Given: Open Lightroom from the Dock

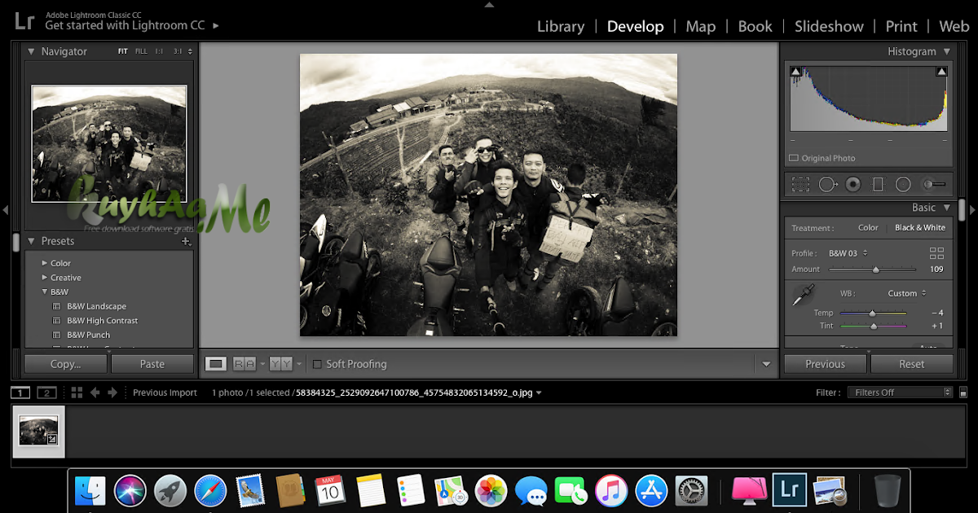Looking at the screenshot, I should (x=789, y=489).
